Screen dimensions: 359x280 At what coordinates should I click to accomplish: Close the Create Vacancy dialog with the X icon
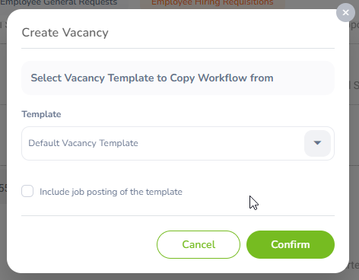[345, 12]
